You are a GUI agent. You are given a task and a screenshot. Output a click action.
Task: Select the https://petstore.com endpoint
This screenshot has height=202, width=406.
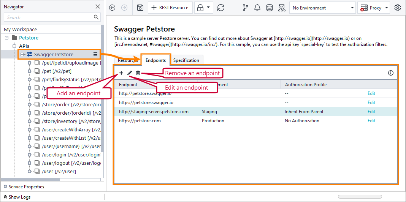click(140, 121)
